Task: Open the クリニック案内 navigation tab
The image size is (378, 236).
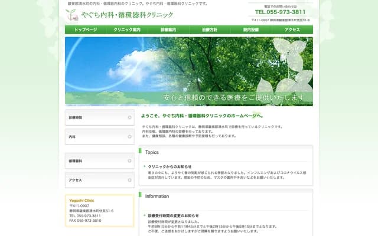Action: [127, 29]
